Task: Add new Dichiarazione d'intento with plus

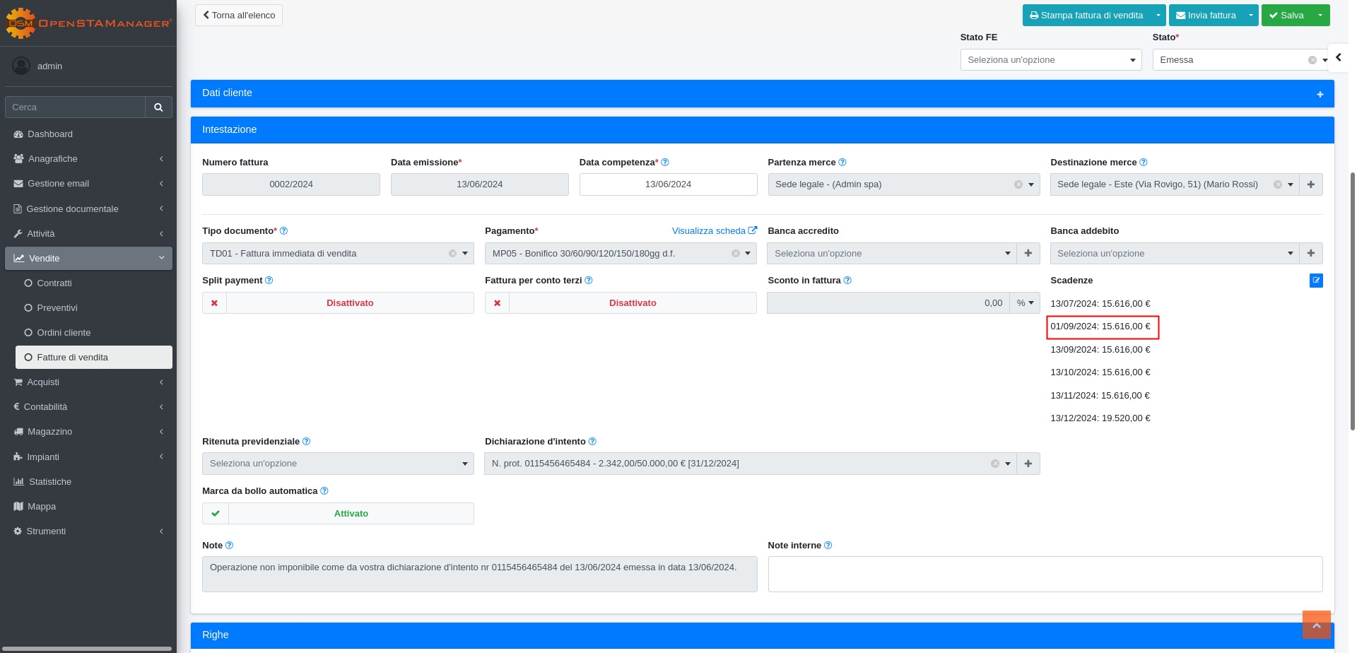Action: tap(1028, 464)
